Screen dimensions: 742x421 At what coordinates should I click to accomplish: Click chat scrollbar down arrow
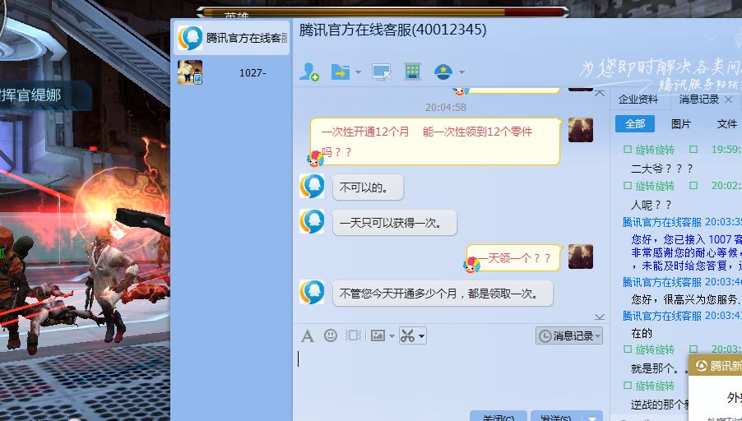pyautogui.click(x=600, y=317)
